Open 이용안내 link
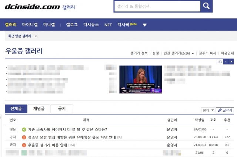The image size is (237, 157). pos(227,53)
